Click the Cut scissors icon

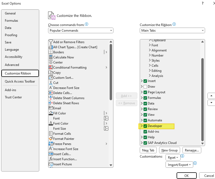click(x=51, y=83)
